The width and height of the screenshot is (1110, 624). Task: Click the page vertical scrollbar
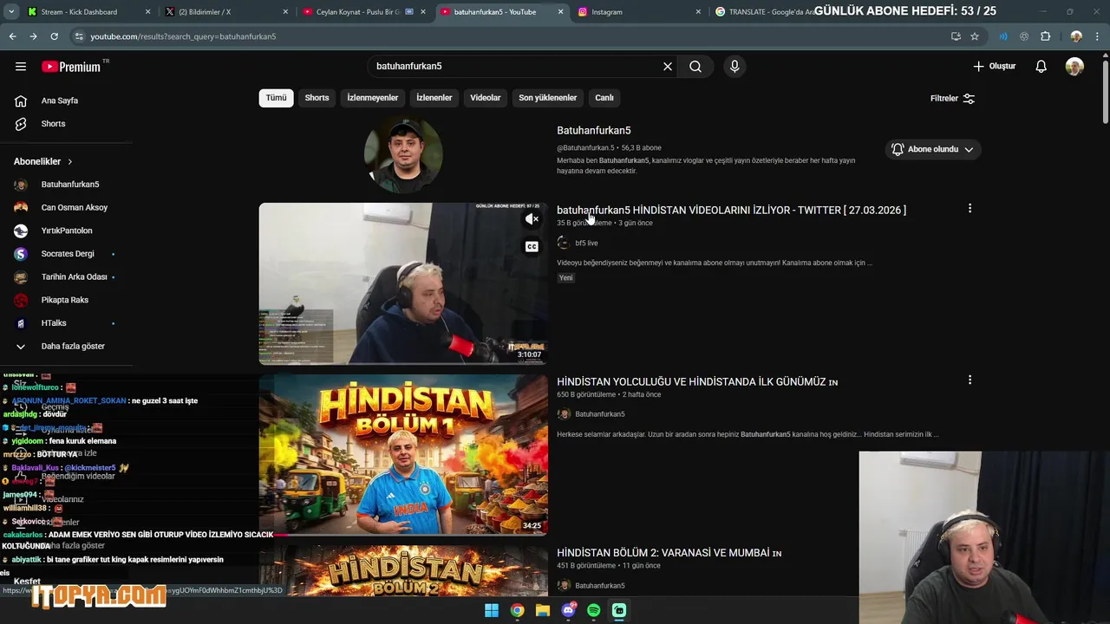click(x=1105, y=91)
